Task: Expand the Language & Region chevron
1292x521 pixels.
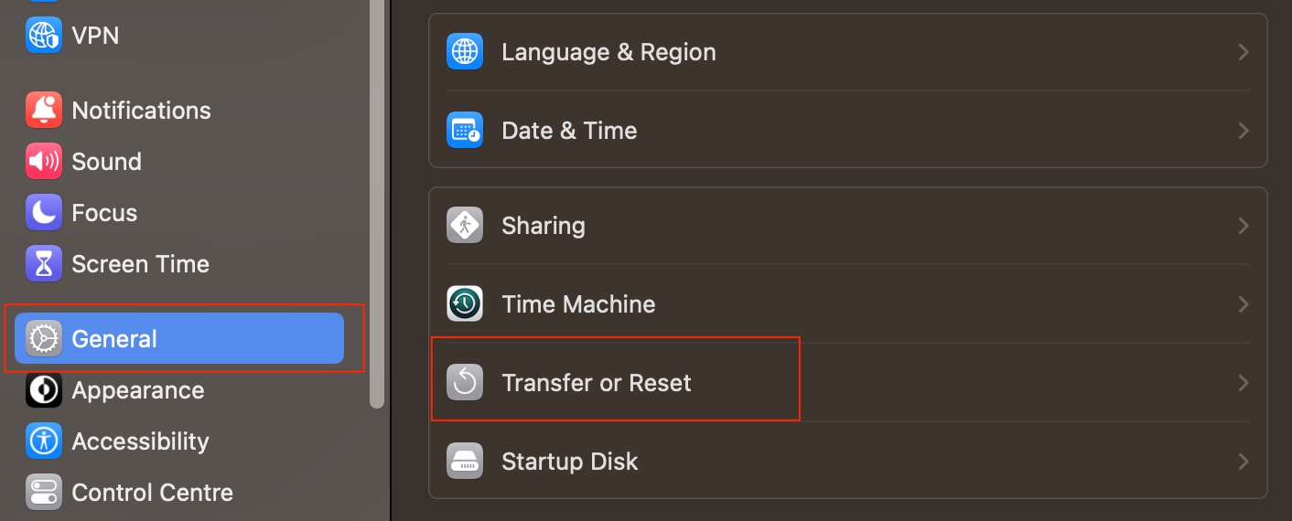Action: tap(1244, 52)
